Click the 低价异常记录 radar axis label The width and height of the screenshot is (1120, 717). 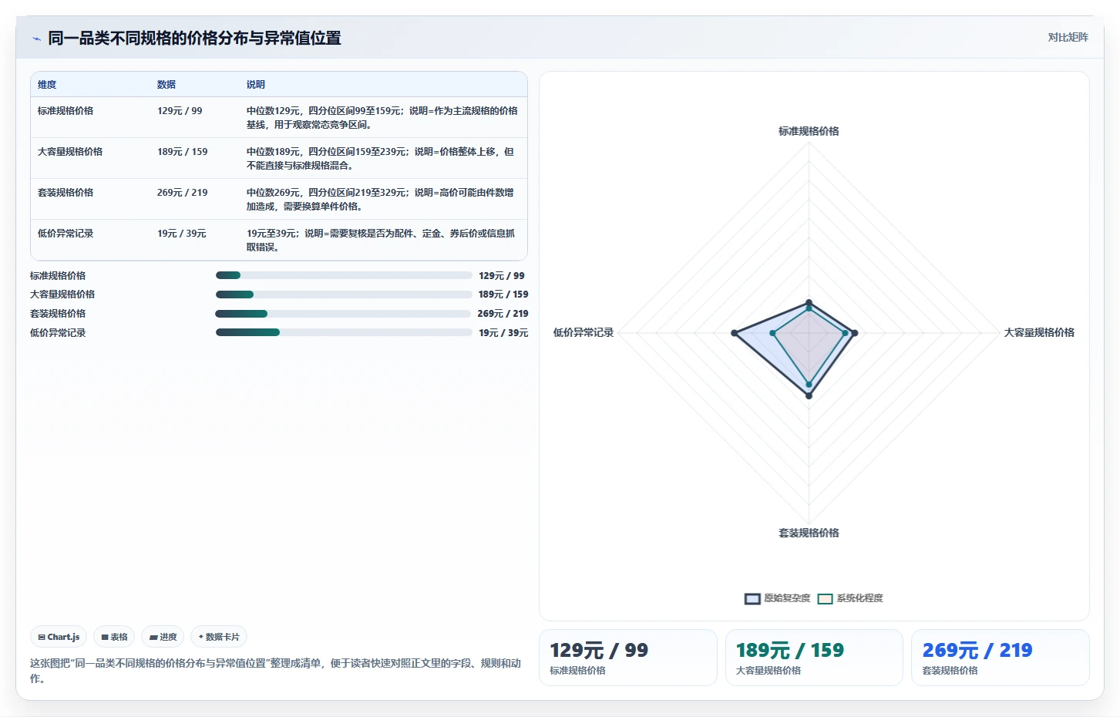584,332
